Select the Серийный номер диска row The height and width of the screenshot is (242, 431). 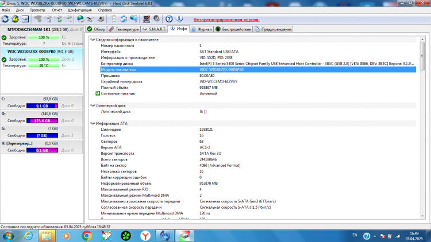pyautogui.click(x=258, y=82)
